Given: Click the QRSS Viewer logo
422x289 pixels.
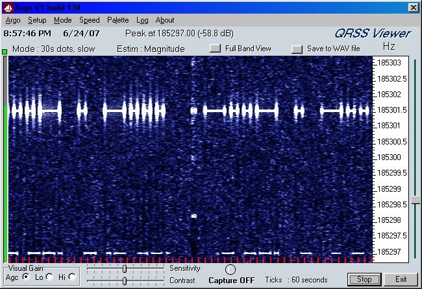Looking at the screenshot, I should click(x=373, y=33).
